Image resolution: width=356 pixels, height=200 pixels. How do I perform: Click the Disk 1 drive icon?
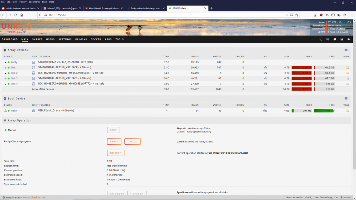33,67
